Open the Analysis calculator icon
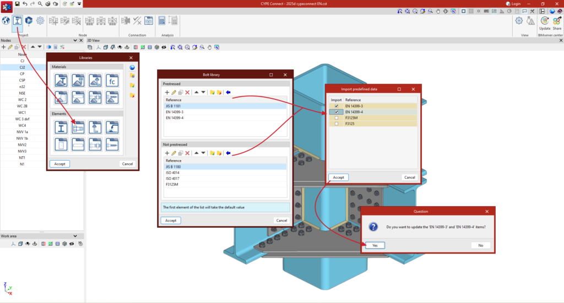This screenshot has width=564, height=303. [x=162, y=21]
